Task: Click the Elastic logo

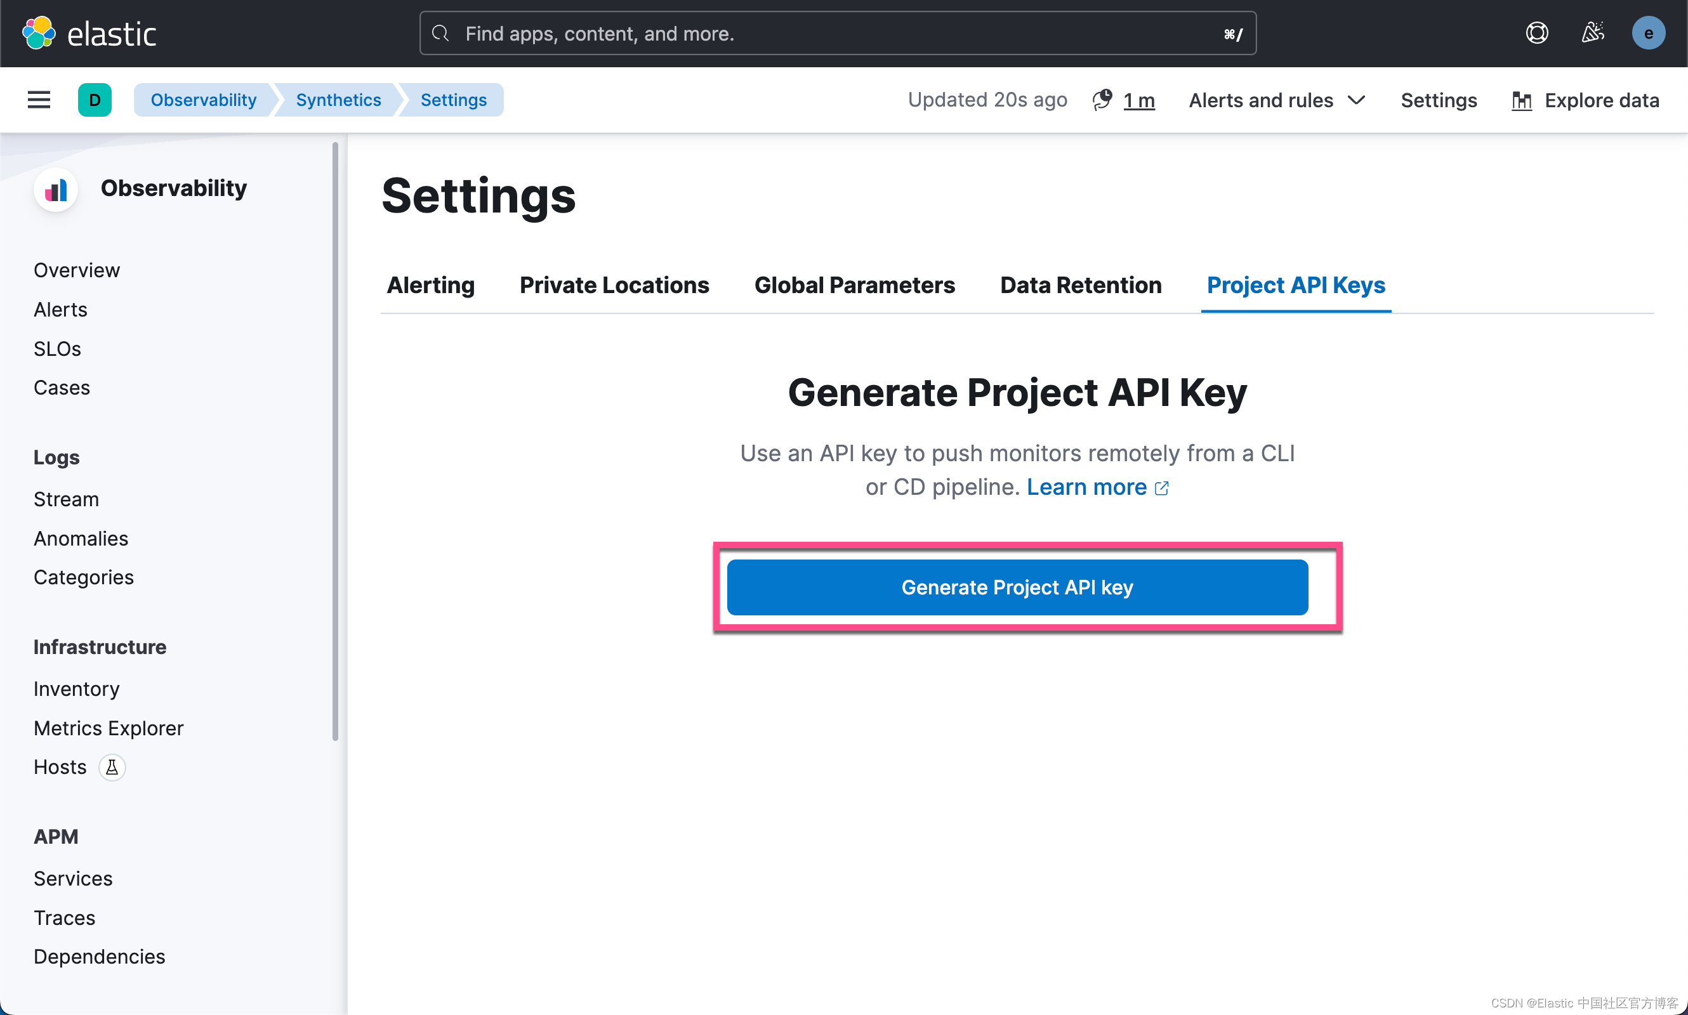Action: pyautogui.click(x=89, y=34)
